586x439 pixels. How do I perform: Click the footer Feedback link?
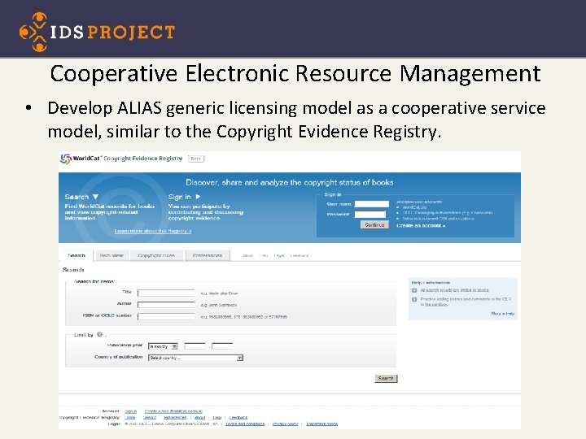(x=238, y=417)
